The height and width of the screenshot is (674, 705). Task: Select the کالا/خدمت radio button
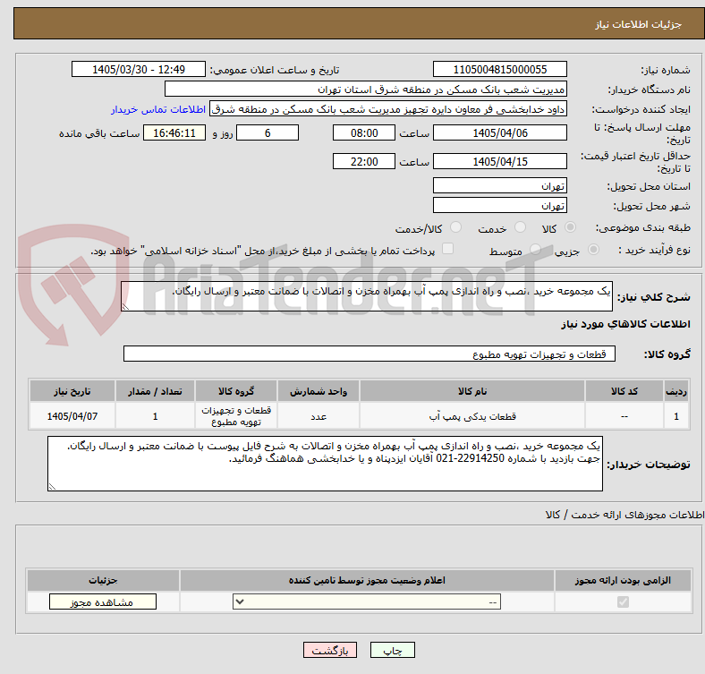(x=456, y=227)
